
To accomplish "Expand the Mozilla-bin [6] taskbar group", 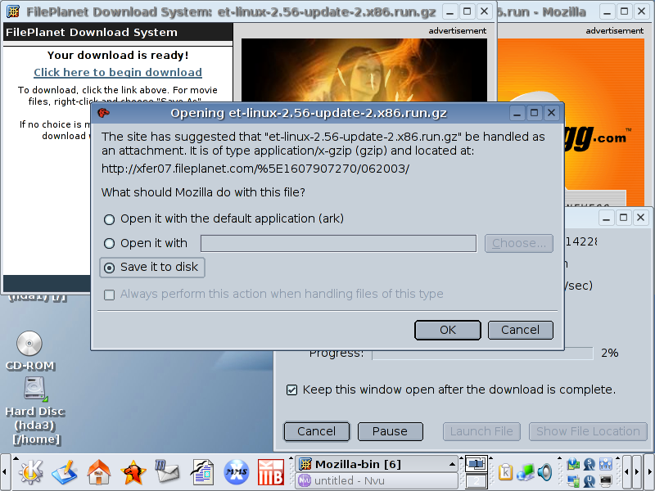I will [x=376, y=464].
